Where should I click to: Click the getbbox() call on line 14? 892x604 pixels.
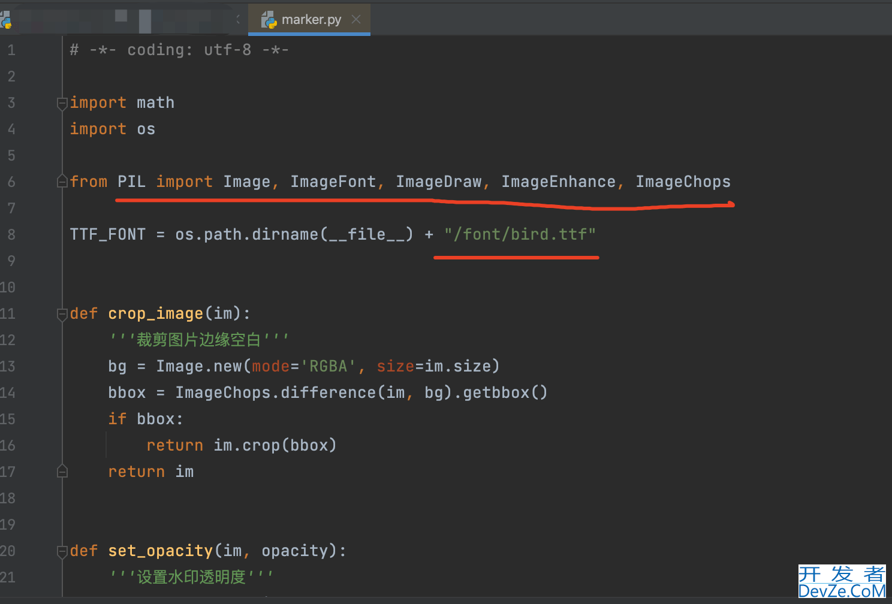pos(505,392)
